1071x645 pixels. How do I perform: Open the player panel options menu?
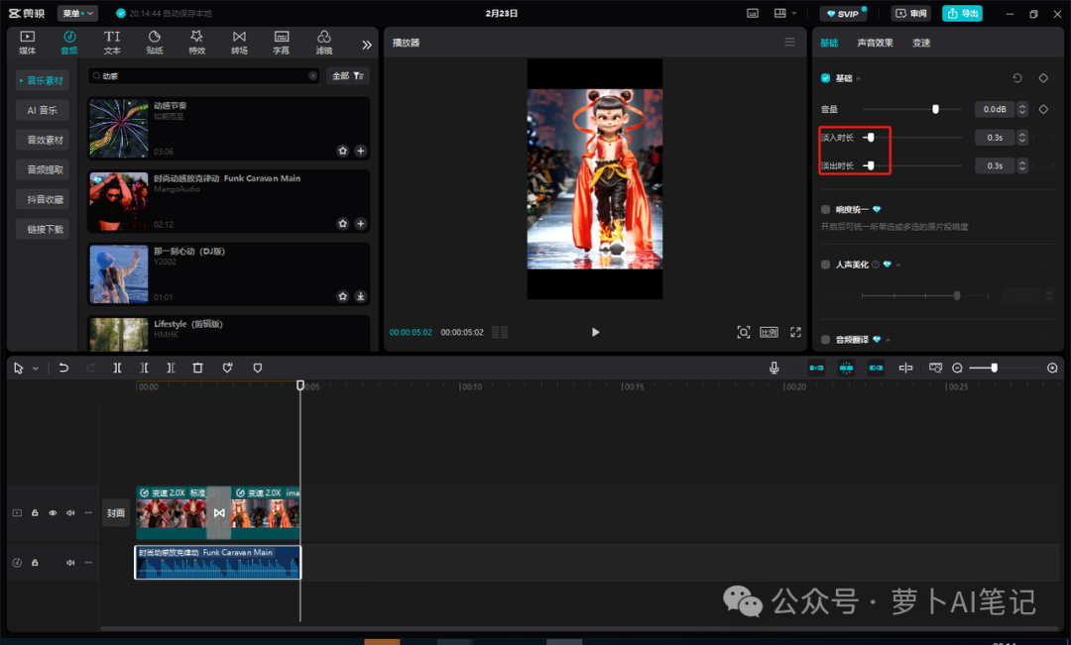[x=789, y=43]
